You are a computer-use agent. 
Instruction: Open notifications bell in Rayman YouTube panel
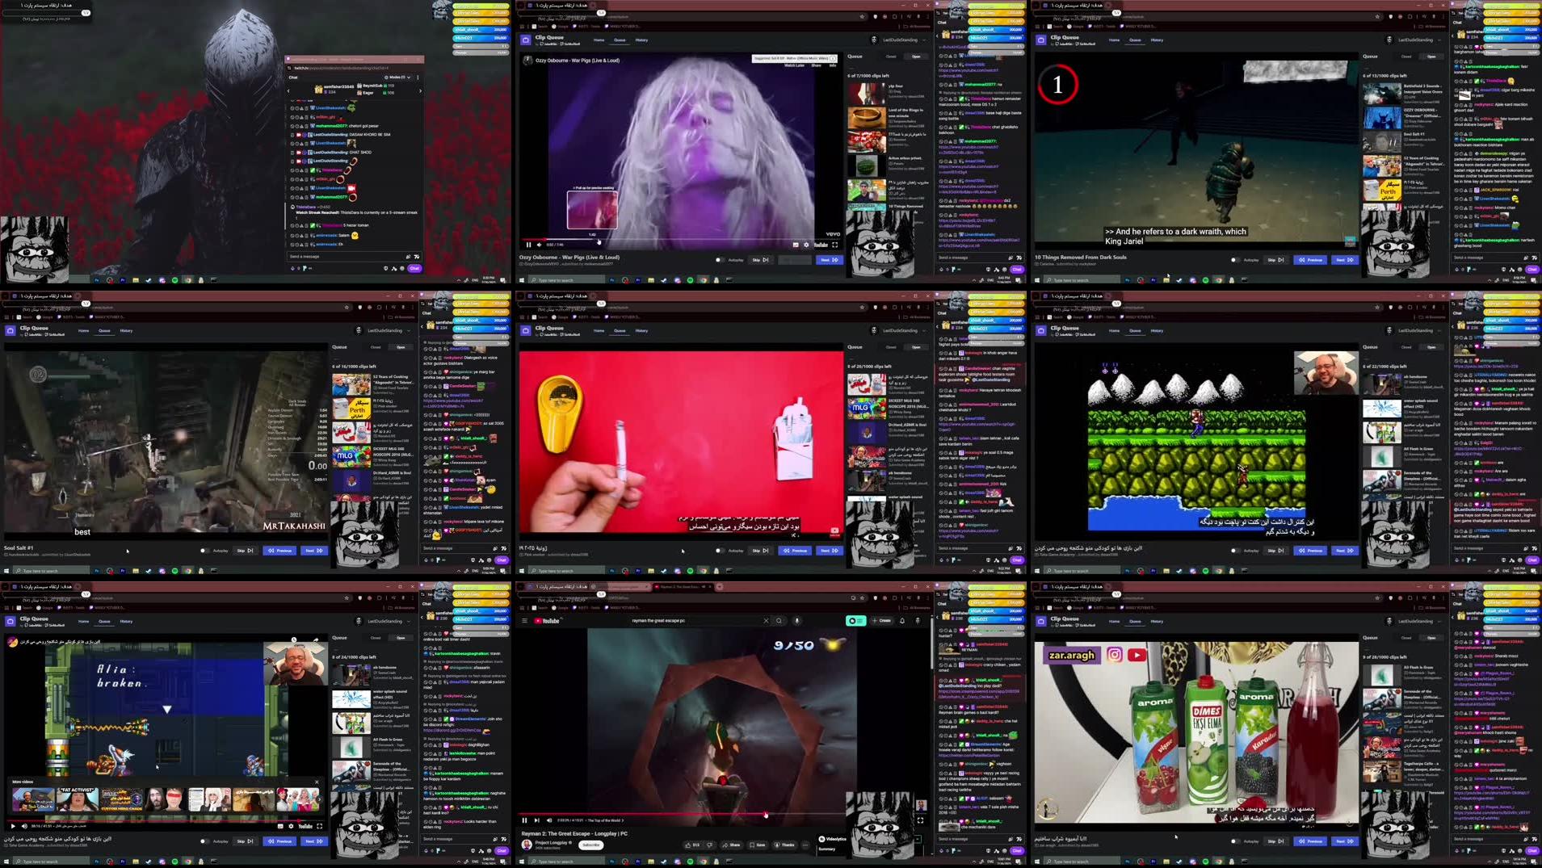[902, 621]
